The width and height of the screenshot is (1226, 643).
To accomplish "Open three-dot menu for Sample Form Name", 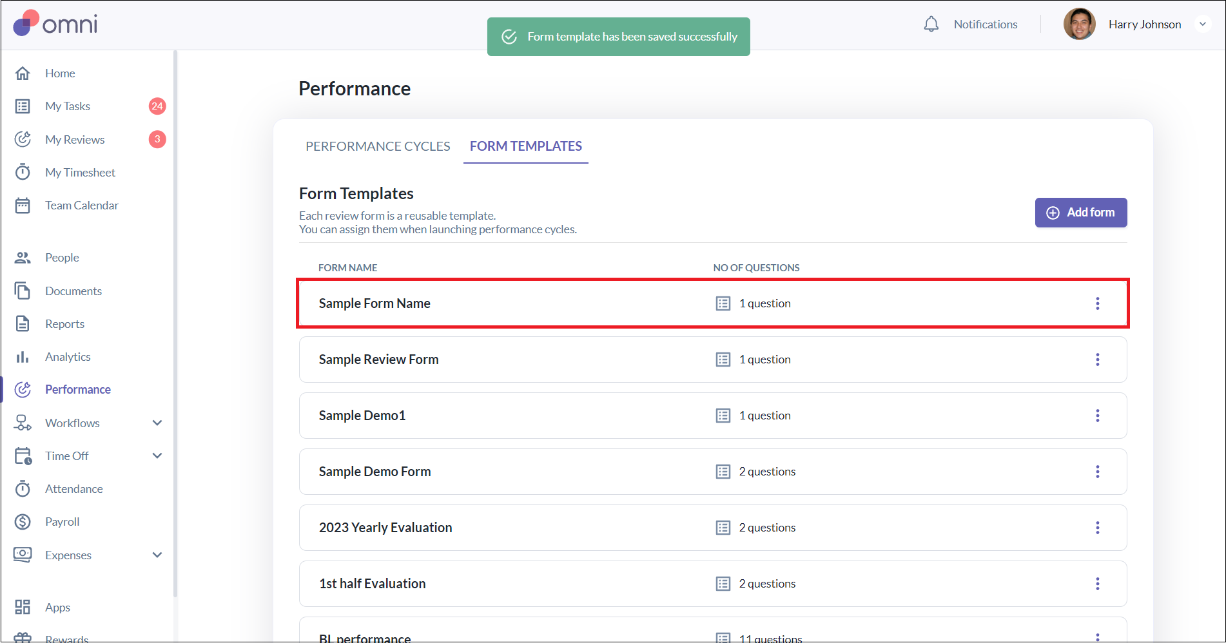I will pos(1097,303).
